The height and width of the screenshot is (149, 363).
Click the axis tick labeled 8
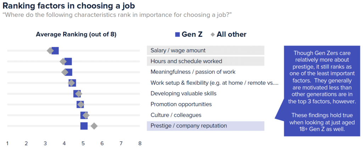140,143
